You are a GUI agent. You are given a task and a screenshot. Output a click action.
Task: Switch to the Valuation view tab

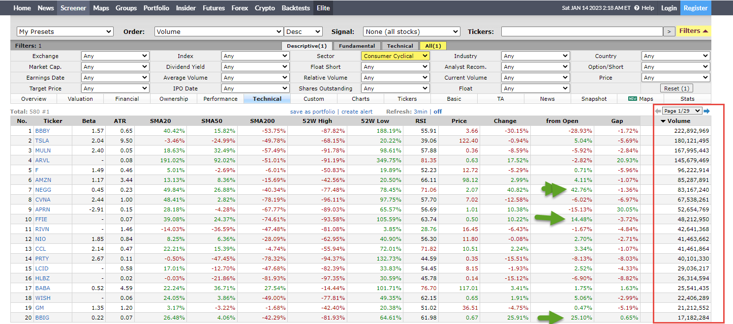[x=80, y=99]
